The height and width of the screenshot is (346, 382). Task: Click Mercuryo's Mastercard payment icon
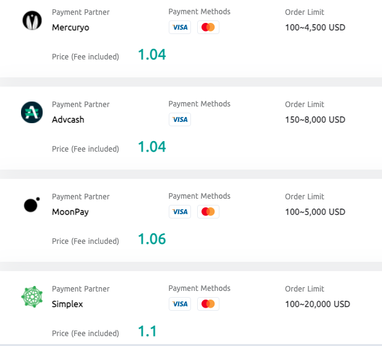click(x=208, y=27)
